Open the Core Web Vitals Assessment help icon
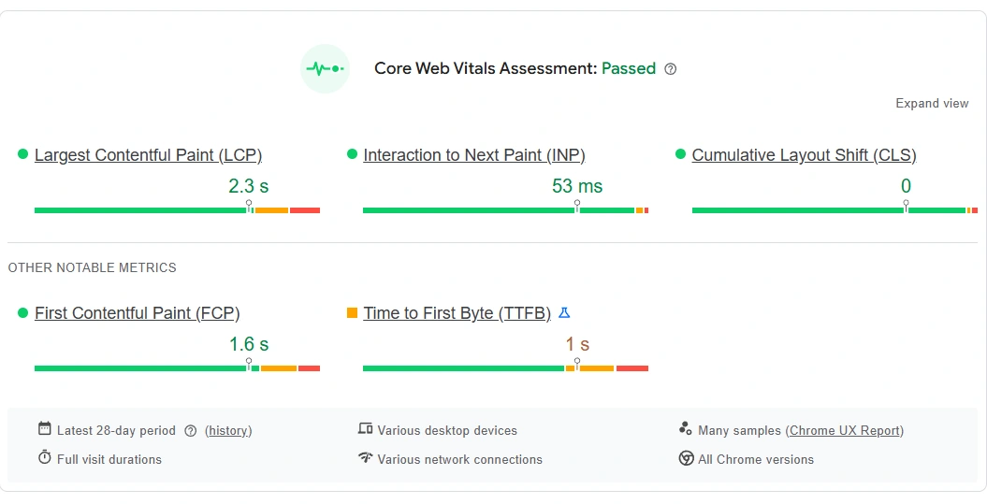987x504 pixels. point(670,69)
